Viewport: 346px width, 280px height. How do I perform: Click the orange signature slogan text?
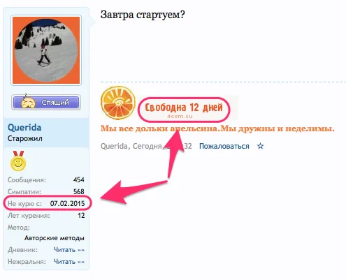(217, 128)
